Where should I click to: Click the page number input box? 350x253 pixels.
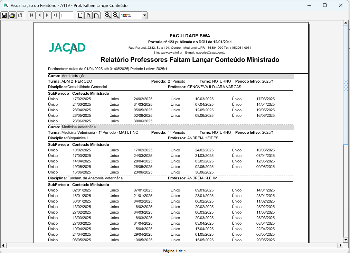point(66,16)
